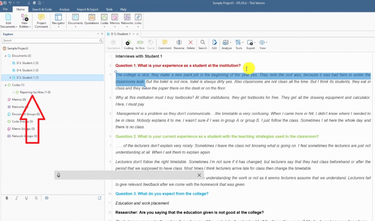Viewport: 375px width, 221px height.
Task: Open the Import & Export ribbon tab
Action: click(x=87, y=9)
